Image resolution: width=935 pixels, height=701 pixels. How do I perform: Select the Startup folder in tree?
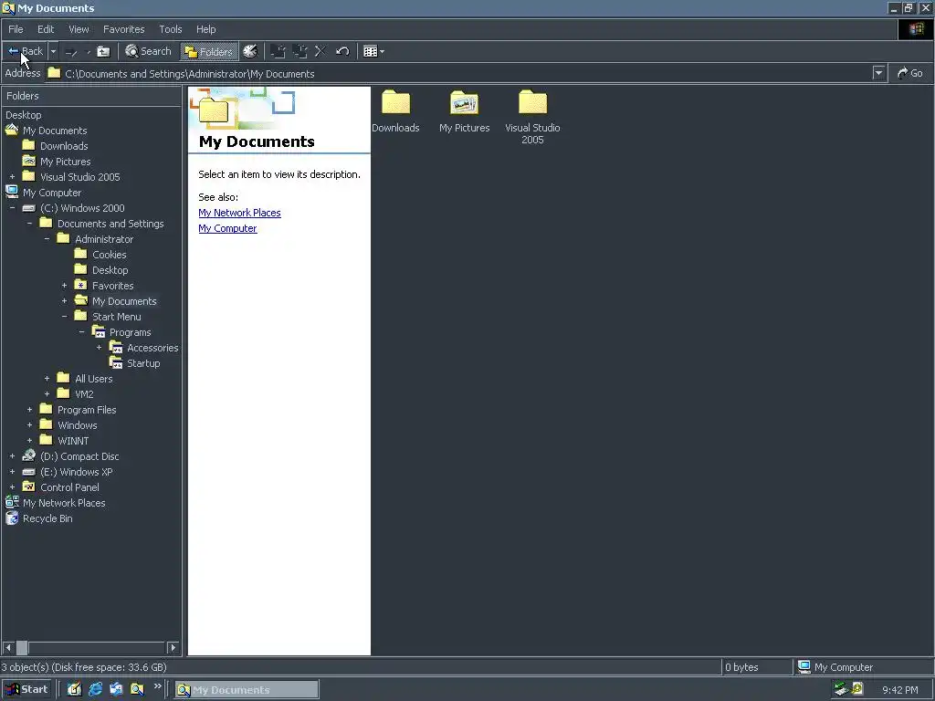pos(143,363)
